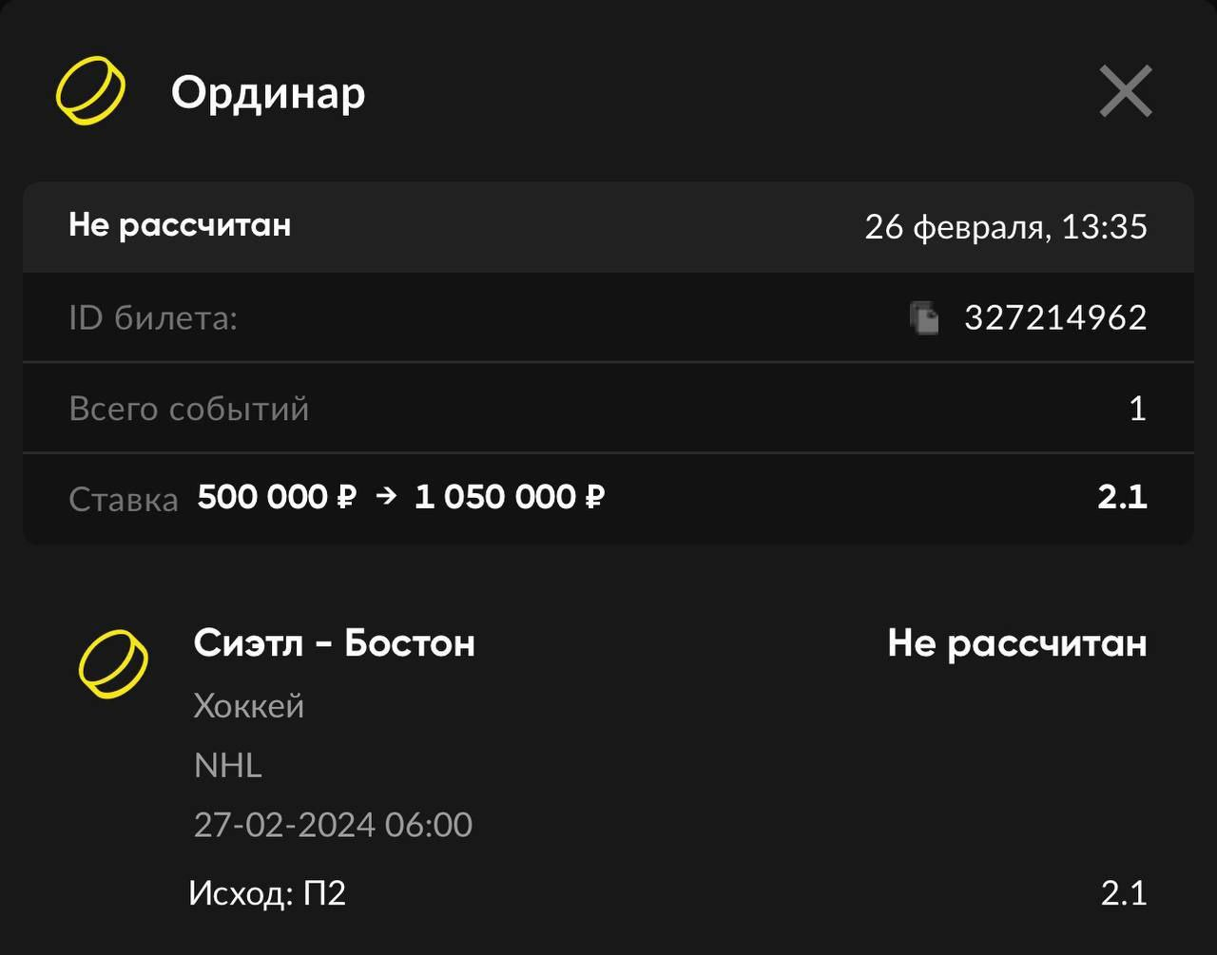Viewport: 1217px width, 955px height.
Task: Click the Хоккей sport label
Action: pyautogui.click(x=249, y=706)
